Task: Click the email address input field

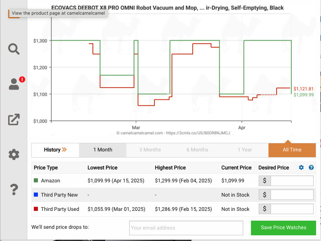Action: tap(186, 228)
